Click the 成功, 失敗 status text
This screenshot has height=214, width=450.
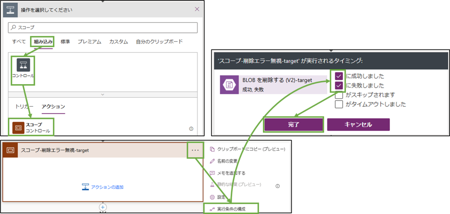point(253,89)
